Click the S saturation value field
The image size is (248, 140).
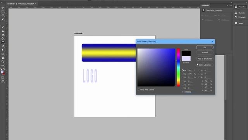(190, 74)
